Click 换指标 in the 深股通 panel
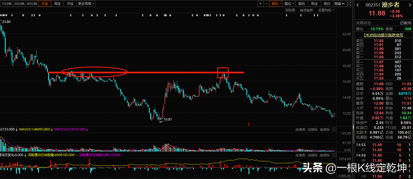This screenshot has height=179, width=413. [x=325, y=155]
